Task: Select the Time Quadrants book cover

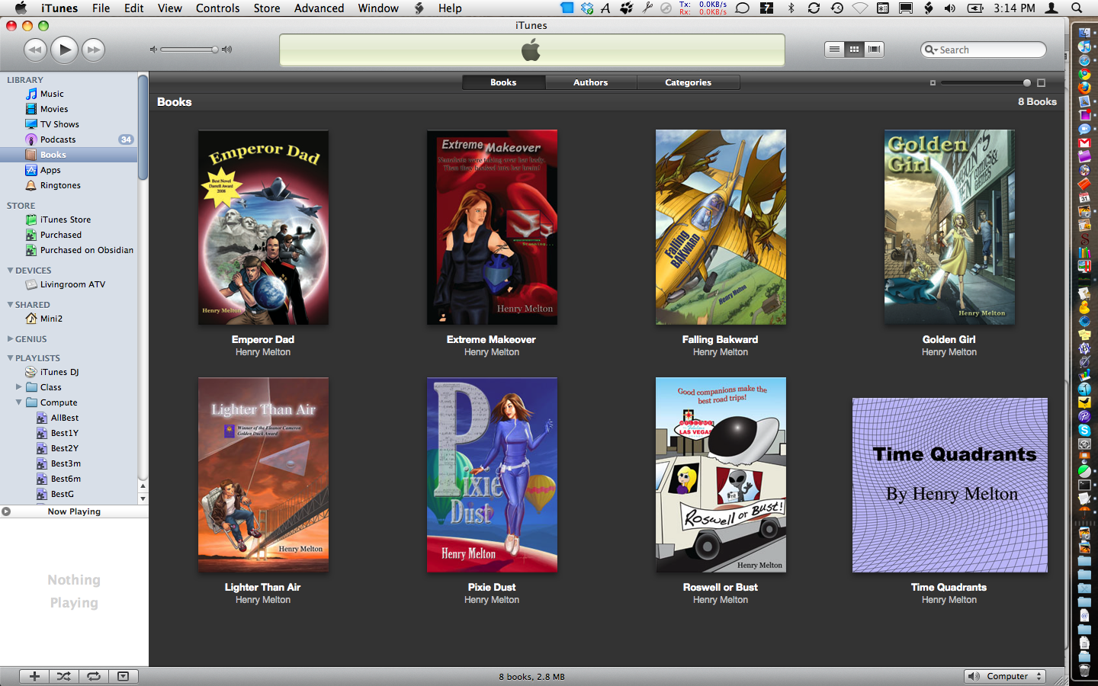Action: tap(949, 485)
